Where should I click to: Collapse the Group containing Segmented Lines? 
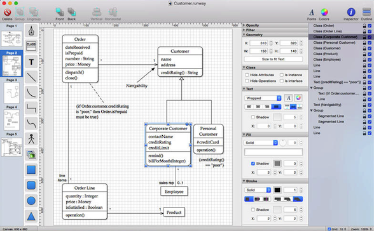(311, 110)
